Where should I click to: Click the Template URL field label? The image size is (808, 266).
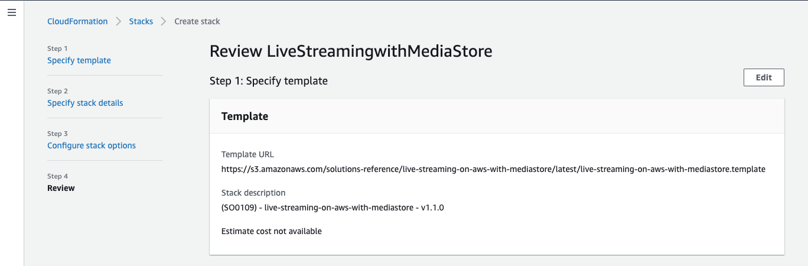pyautogui.click(x=247, y=154)
